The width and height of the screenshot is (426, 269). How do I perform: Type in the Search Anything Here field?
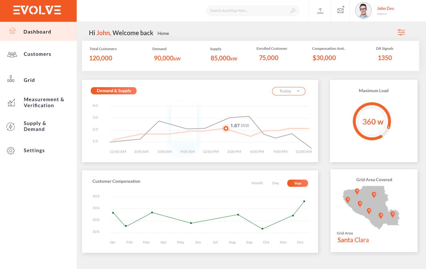(x=248, y=11)
